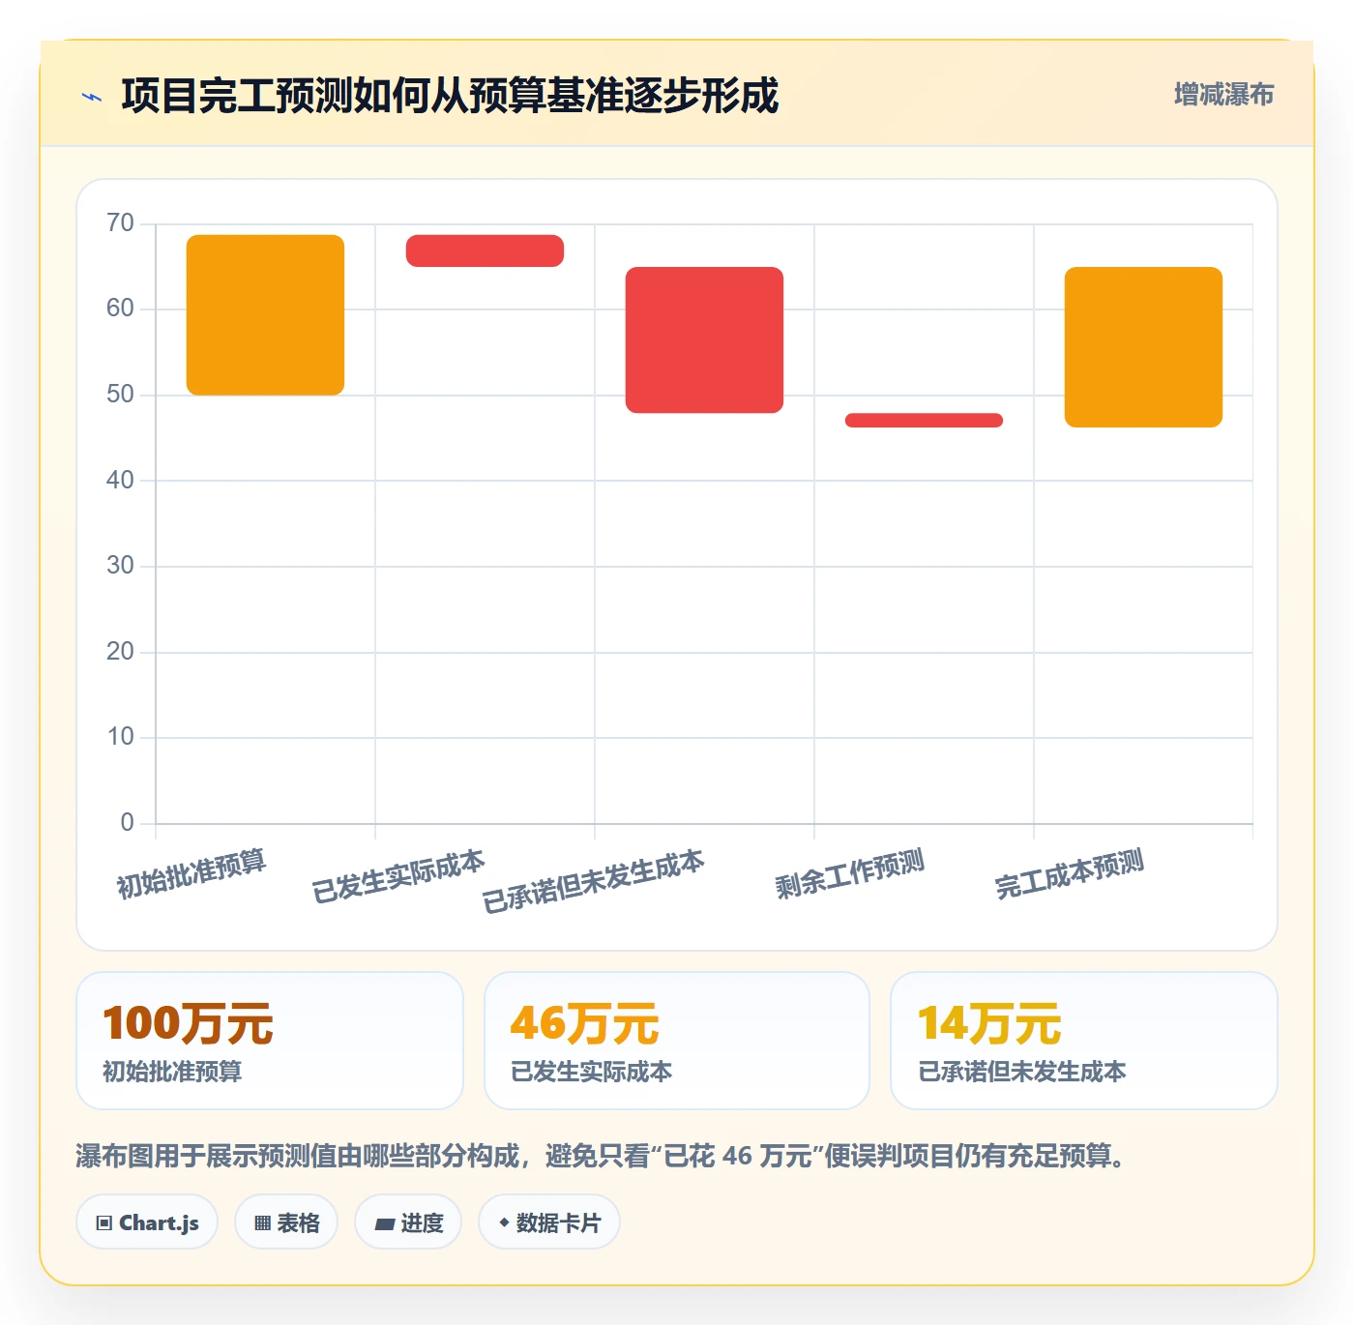
Task: Click the 初始批准预算 axis label
Action: 191,874
